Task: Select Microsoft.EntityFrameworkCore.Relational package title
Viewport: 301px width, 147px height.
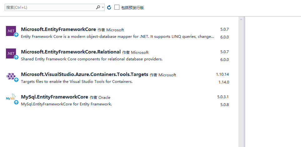Action: tap(71, 52)
